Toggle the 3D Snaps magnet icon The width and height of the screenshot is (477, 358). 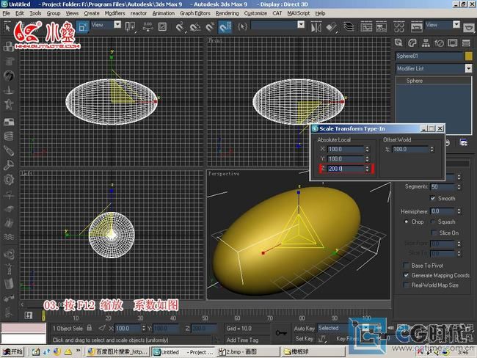[181, 27]
